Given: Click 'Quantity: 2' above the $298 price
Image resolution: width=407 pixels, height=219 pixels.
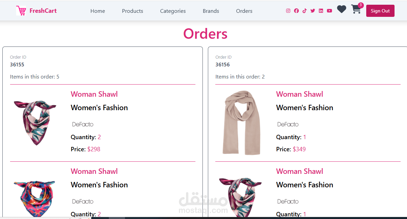Looking at the screenshot, I should 86,137.
